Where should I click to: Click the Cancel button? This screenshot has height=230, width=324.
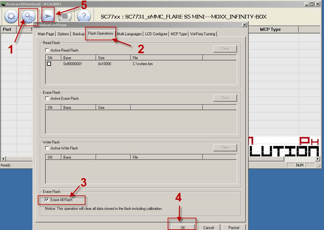209,227
